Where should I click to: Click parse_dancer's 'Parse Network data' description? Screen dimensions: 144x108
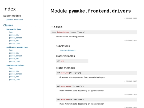coord(82,91)
